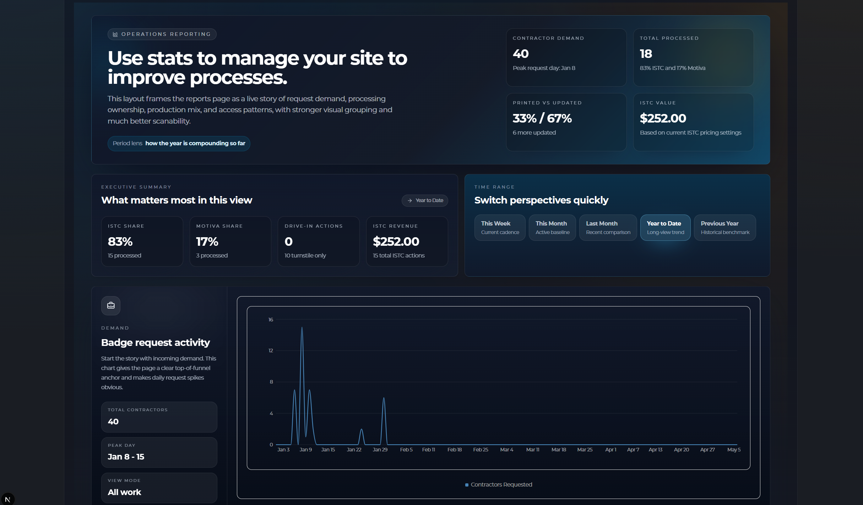
Task: Open the Total Processed stat card
Action: 693,58
